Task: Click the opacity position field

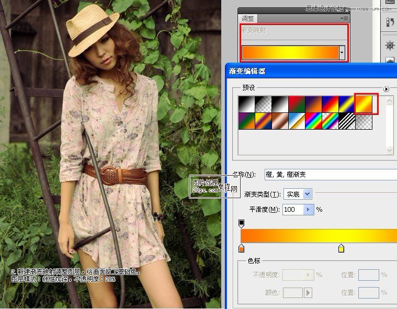Action: tap(369, 275)
